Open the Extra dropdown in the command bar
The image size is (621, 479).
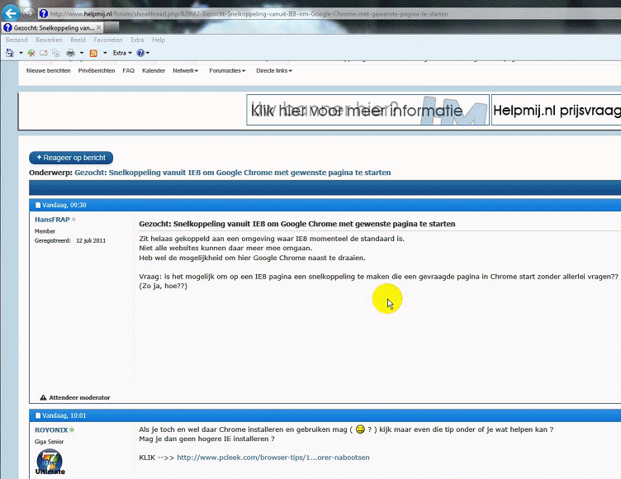pos(122,53)
